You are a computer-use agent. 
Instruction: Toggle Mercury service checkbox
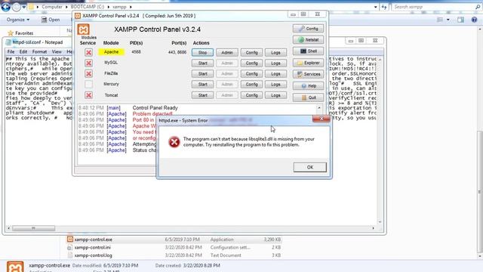pos(89,84)
